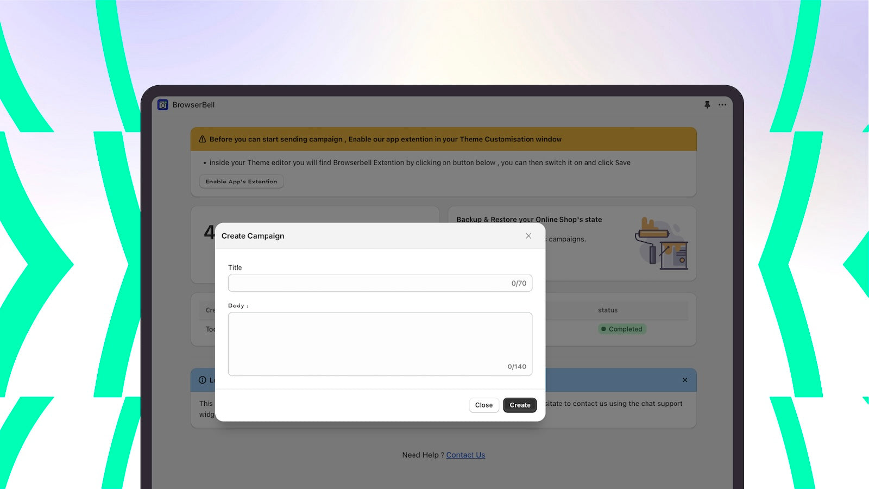Click the BrowserBell app name text

(194, 105)
